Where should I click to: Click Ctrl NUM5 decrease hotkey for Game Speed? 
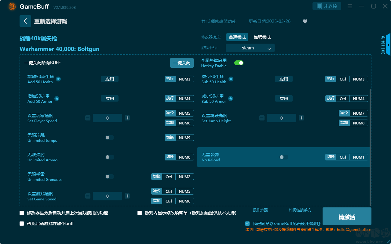coord(173,191)
